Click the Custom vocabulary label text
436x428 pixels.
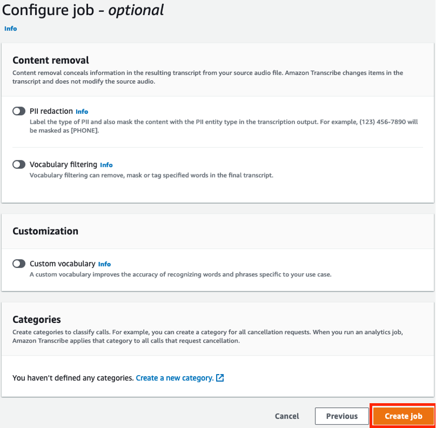pos(62,264)
